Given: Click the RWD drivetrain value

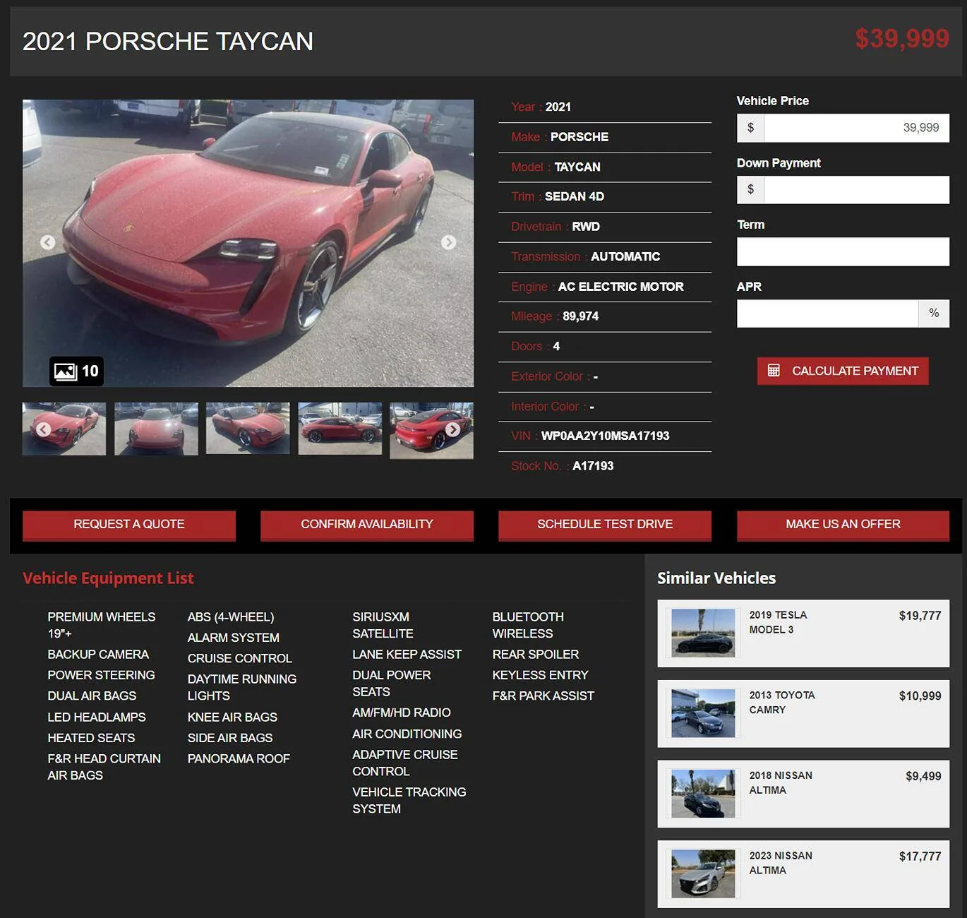Looking at the screenshot, I should (x=586, y=227).
